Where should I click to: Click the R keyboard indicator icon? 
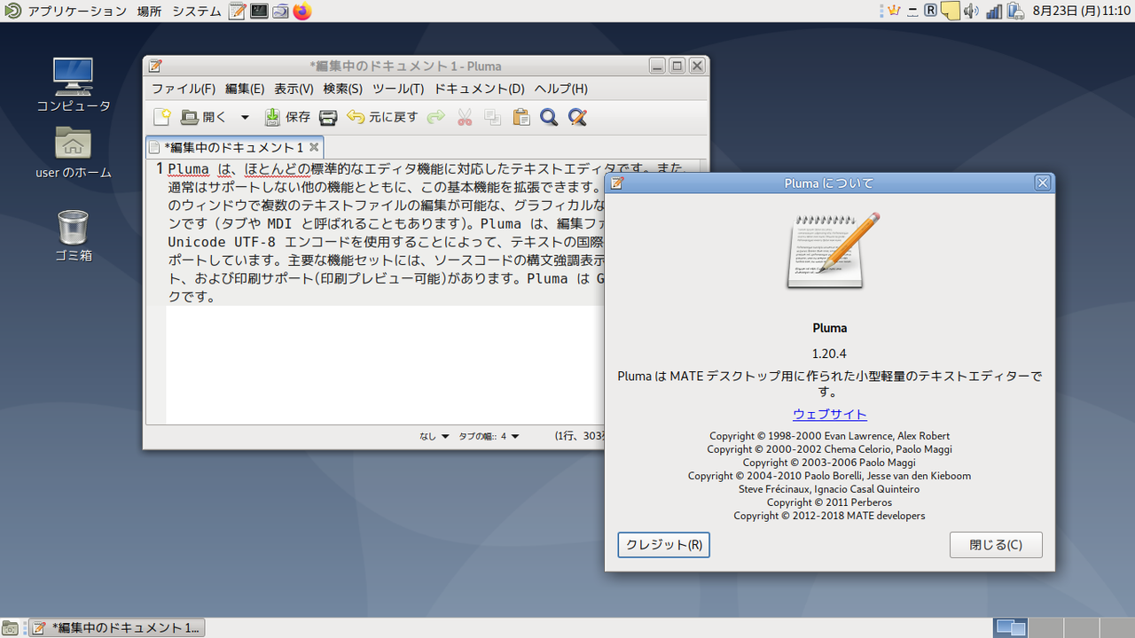coord(931,12)
